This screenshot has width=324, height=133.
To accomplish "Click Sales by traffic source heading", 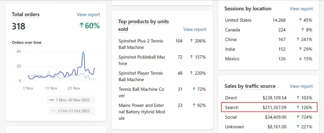I will [x=250, y=86].
